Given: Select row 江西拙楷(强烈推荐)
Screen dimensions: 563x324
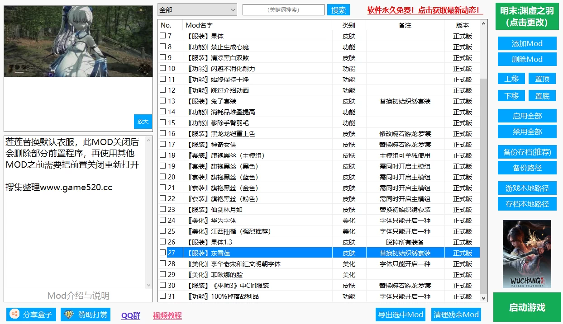Looking at the screenshot, I should pyautogui.click(x=319, y=231).
